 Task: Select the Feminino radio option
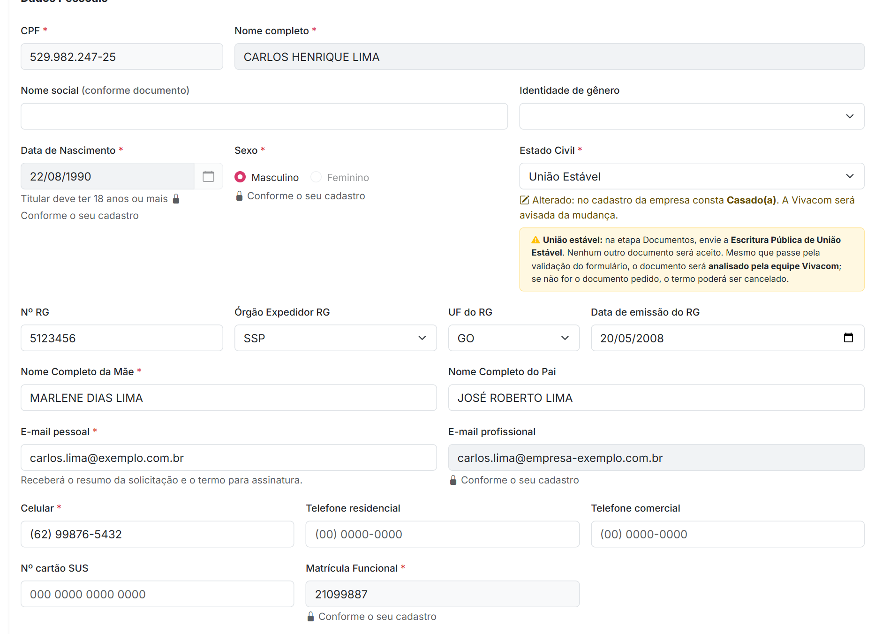tap(316, 177)
